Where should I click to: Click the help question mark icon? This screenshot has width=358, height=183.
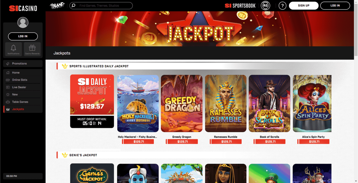pyautogui.click(x=282, y=6)
